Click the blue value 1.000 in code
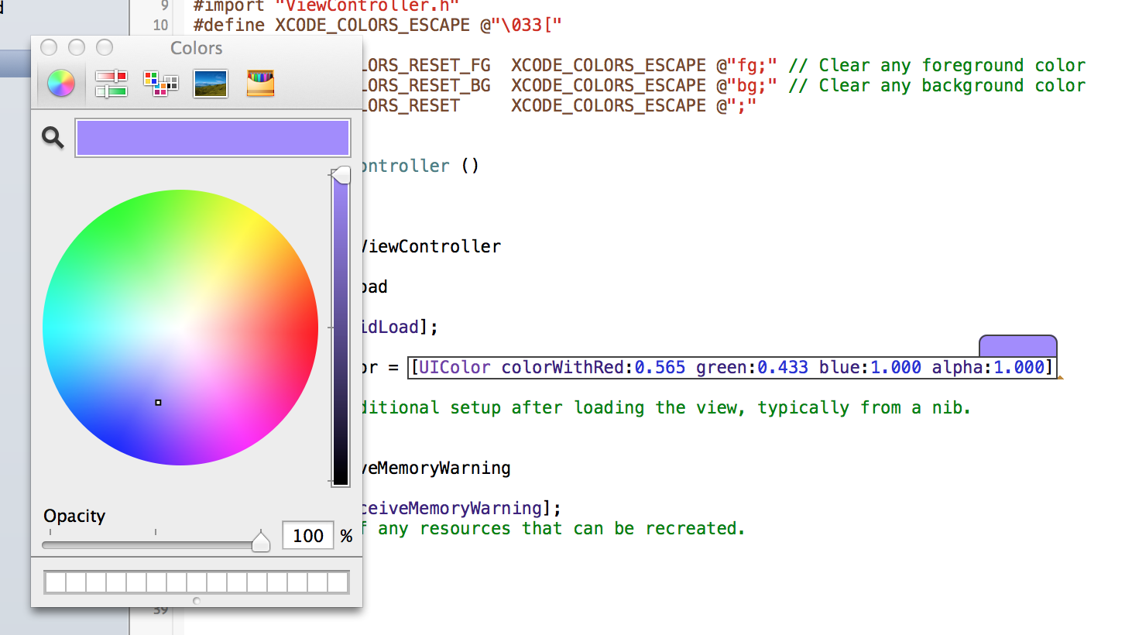Viewport: 1132px width, 635px height. (x=896, y=367)
